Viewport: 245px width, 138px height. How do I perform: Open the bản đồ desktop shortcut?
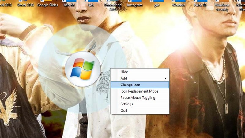click(69, 4)
